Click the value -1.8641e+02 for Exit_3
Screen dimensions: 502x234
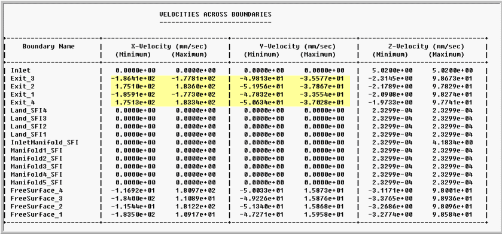pos(133,79)
